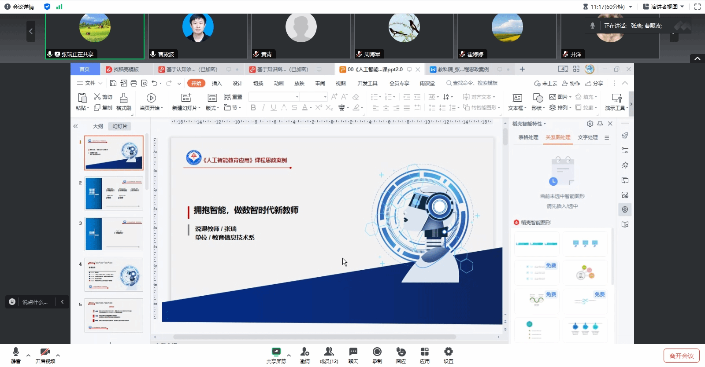Open the 聊天 chat panel
The image size is (705, 367).
[x=353, y=352]
